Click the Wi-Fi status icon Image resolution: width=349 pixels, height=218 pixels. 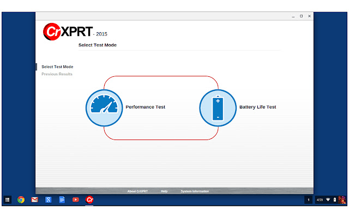(328, 200)
